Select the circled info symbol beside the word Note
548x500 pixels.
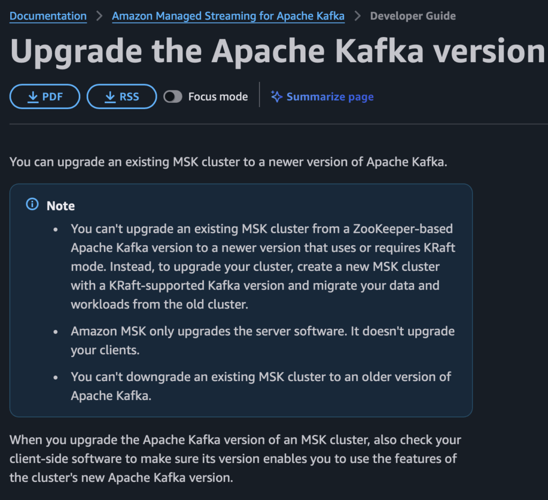pyautogui.click(x=32, y=204)
